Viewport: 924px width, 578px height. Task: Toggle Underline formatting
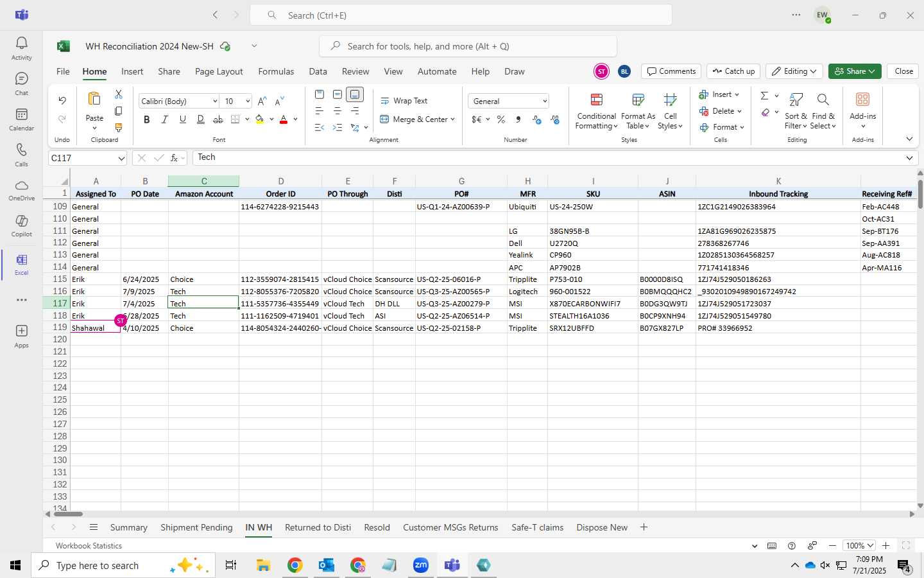[183, 119]
